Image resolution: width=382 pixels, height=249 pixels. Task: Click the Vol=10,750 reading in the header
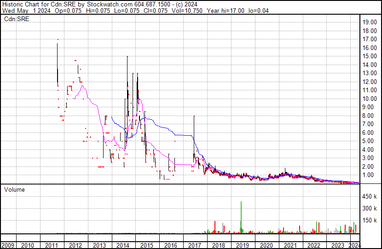(187, 11)
